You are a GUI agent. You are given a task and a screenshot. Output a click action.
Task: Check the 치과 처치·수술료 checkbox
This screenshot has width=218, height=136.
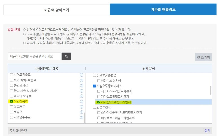(12, 80)
